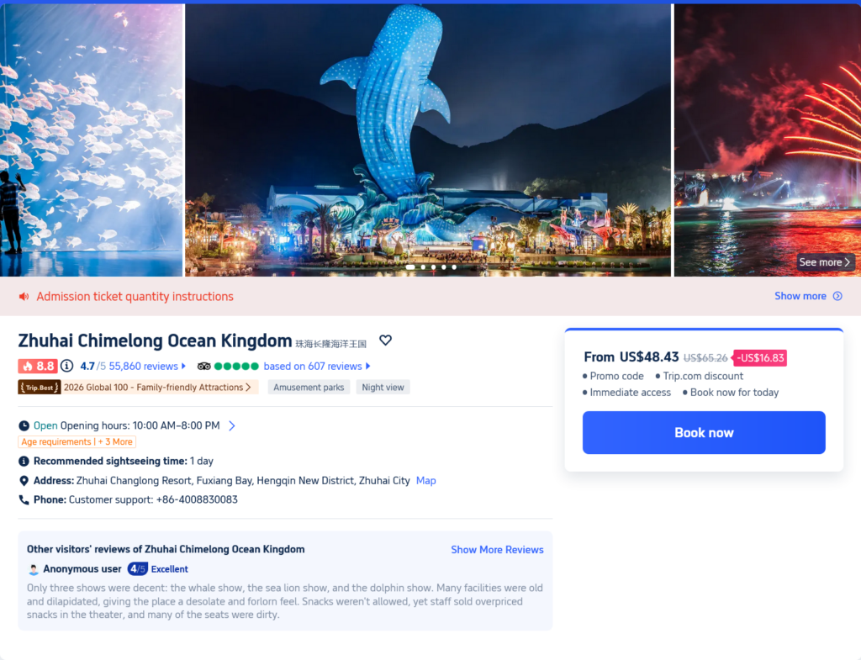Expand opening hours details chevron
This screenshot has width=861, height=660.
pyautogui.click(x=232, y=426)
